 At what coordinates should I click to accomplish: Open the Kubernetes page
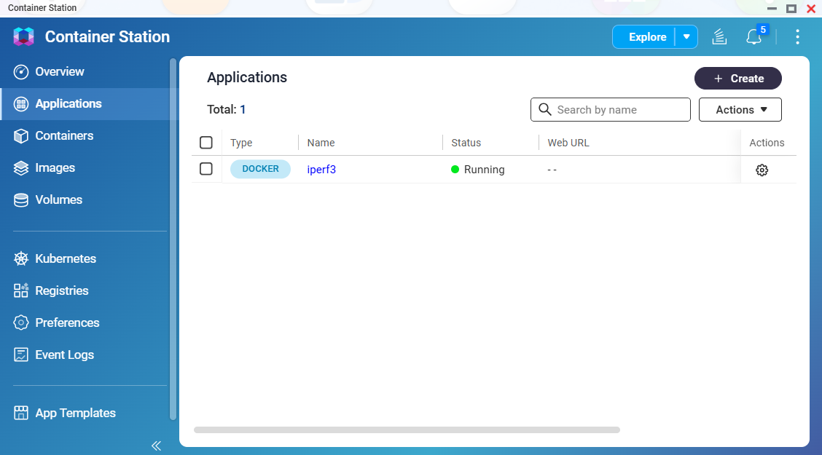tap(66, 258)
